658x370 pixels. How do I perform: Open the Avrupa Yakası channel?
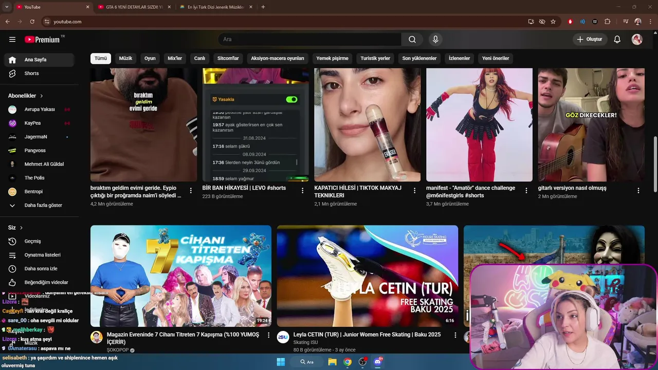40,109
